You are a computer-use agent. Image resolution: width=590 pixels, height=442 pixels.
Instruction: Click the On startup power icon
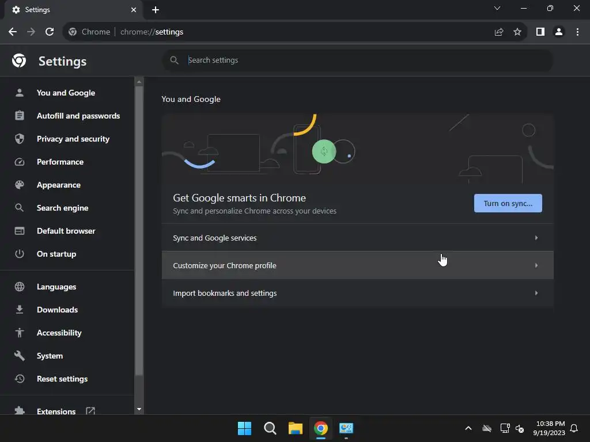coord(20,254)
